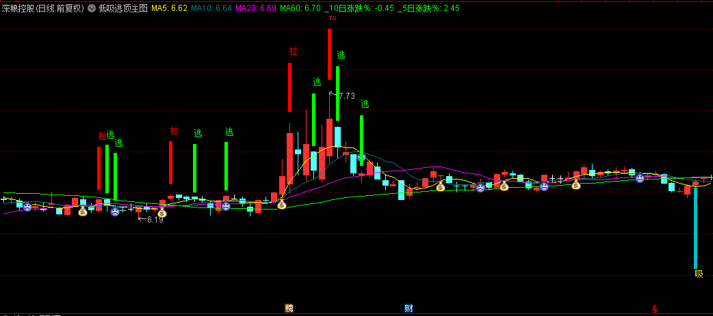Click the 深粮控股(日线.前复权) title text
The width and height of the screenshot is (713, 316).
[x=43, y=8]
